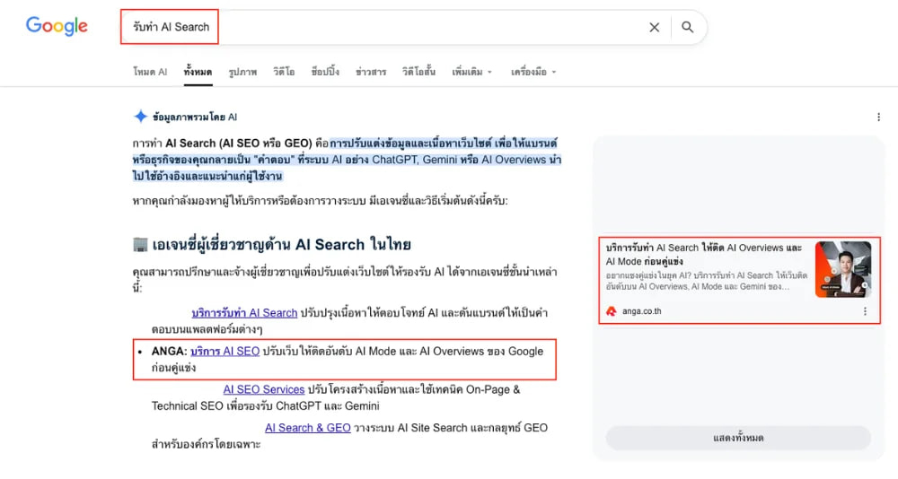The height and width of the screenshot is (479, 898).
Task: Switch to โหมด AI tab
Action: pos(150,72)
